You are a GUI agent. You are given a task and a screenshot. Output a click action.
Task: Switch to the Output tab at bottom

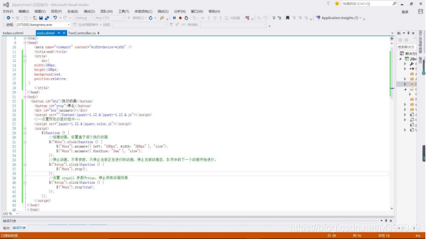click(x=6, y=228)
